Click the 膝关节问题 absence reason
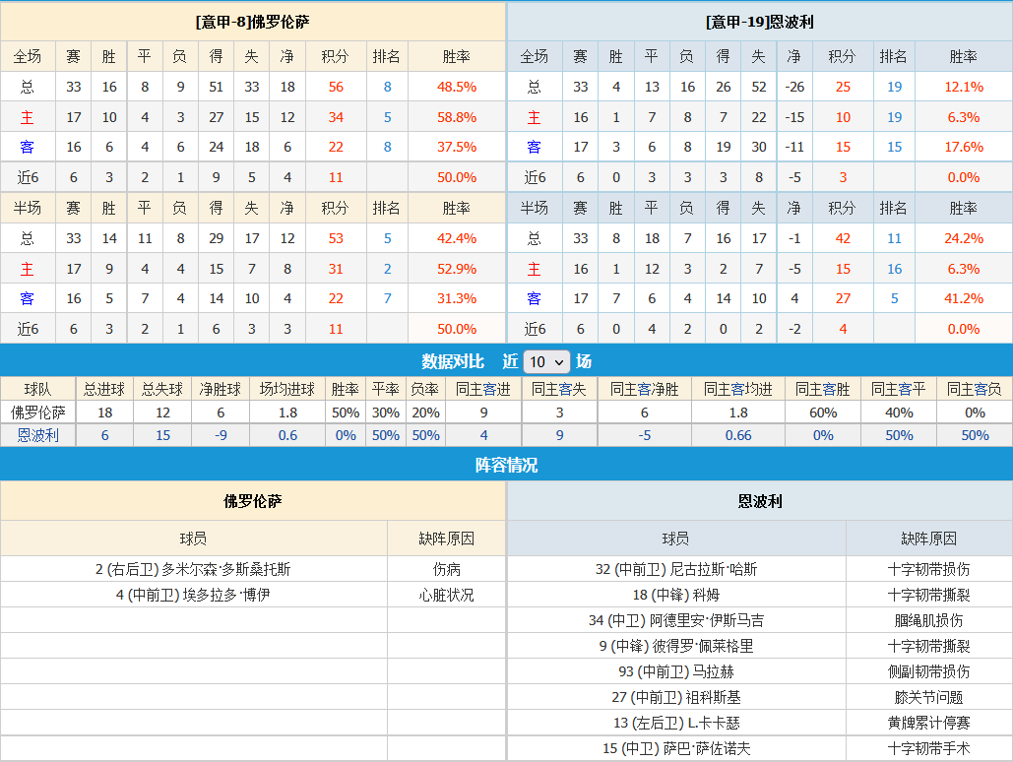Image resolution: width=1013 pixels, height=762 pixels. [929, 697]
